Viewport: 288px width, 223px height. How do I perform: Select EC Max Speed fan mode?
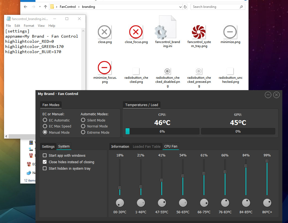pyautogui.click(x=45, y=126)
